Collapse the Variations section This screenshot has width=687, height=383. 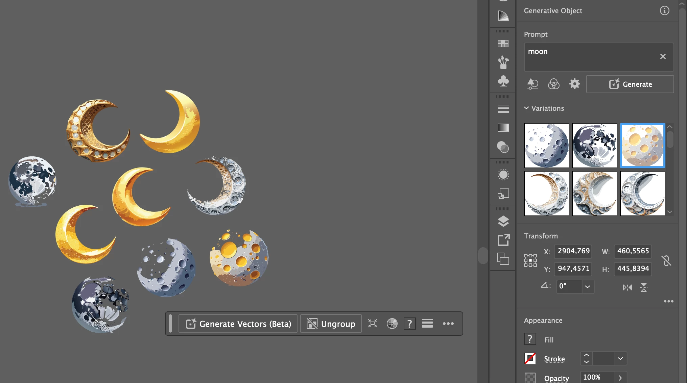point(526,108)
